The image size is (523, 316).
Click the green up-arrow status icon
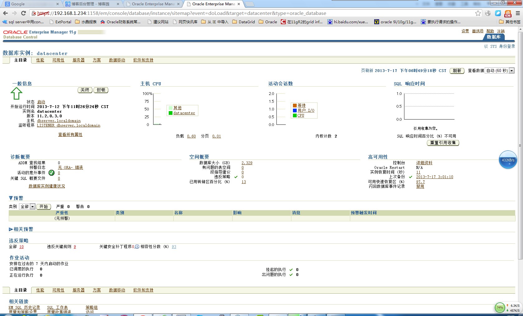16,93
